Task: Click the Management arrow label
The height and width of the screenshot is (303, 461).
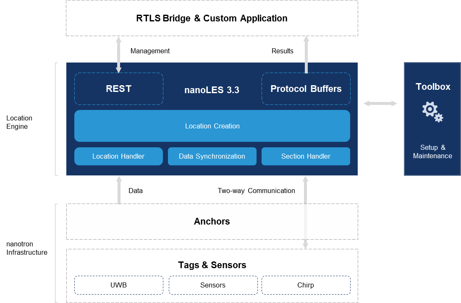Action: (x=150, y=51)
